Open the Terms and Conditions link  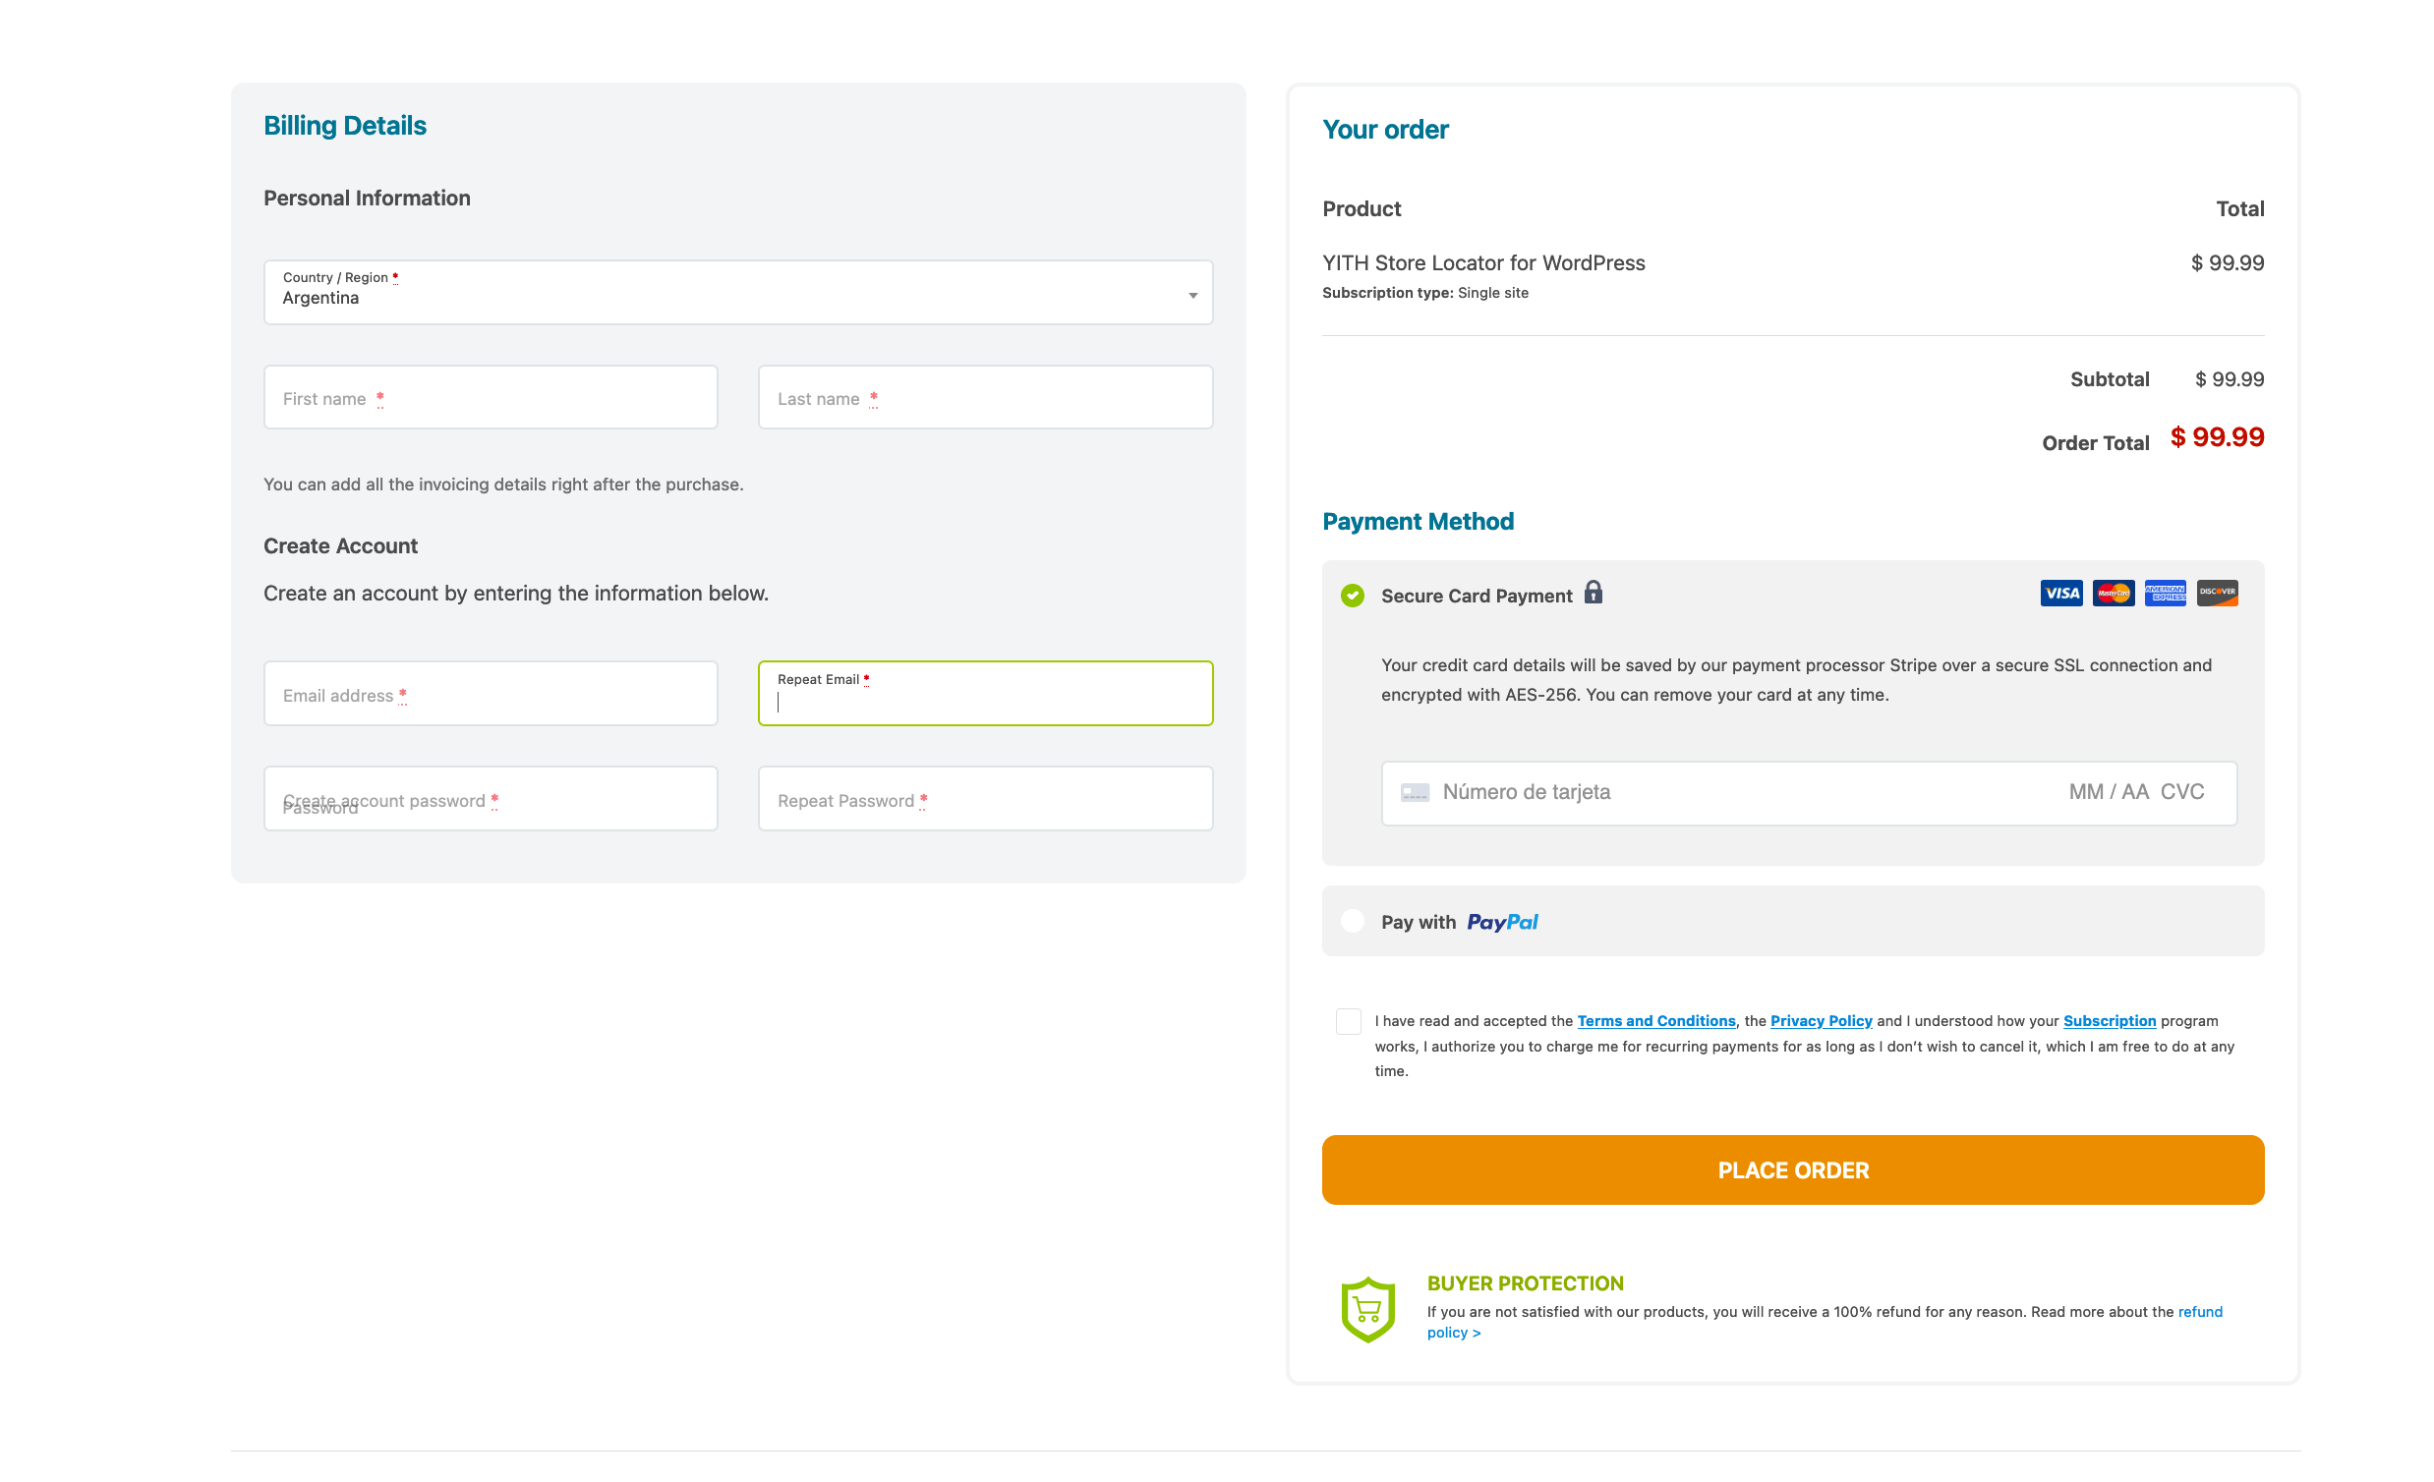click(x=1655, y=1021)
